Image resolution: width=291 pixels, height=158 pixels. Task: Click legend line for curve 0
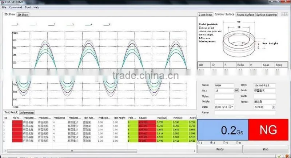(14, 25)
